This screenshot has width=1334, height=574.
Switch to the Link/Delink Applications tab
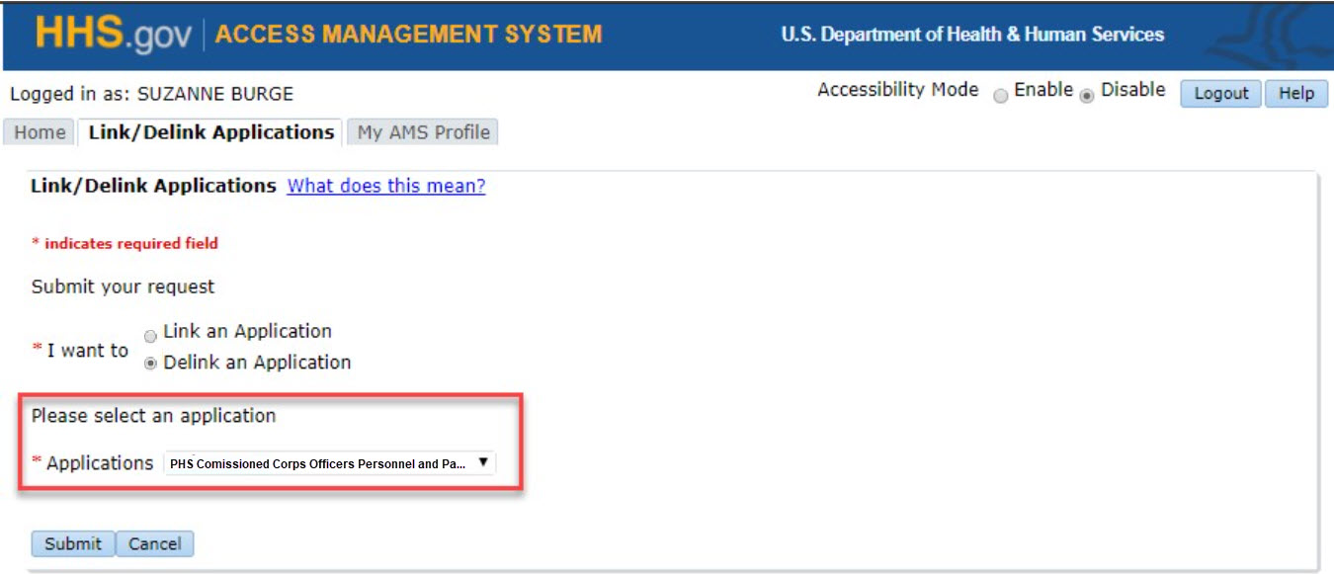point(211,132)
